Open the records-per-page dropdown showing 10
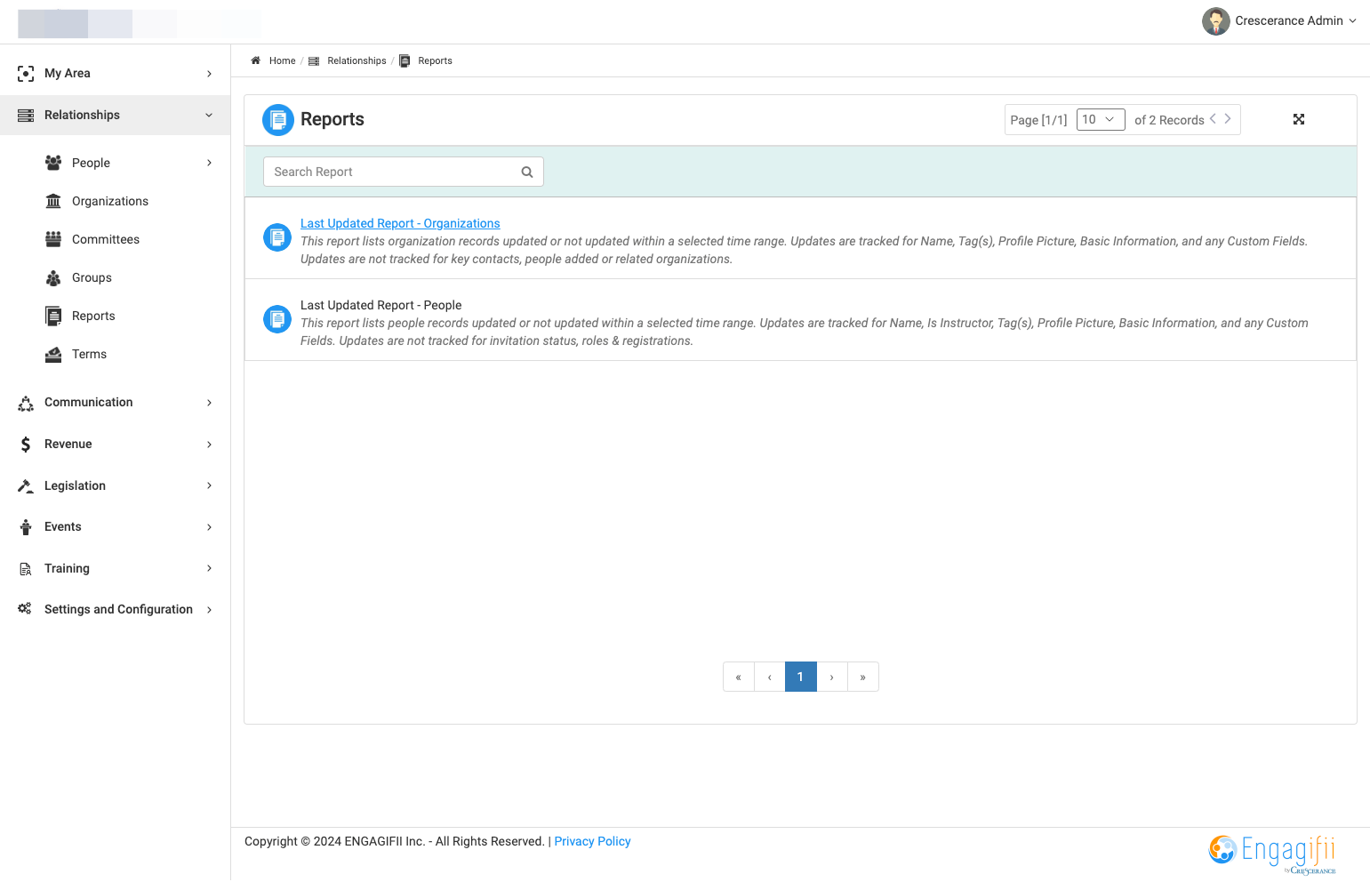This screenshot has height=882, width=1370. 1101,120
